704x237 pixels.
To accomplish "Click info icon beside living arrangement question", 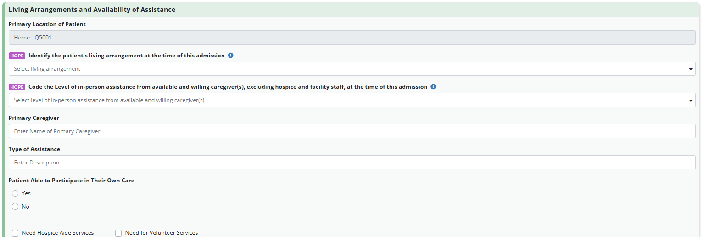I will point(231,56).
